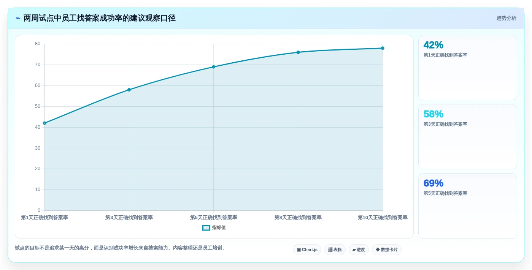Click the 58% value card

point(468,137)
